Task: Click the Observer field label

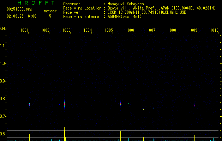Action: point(72,4)
